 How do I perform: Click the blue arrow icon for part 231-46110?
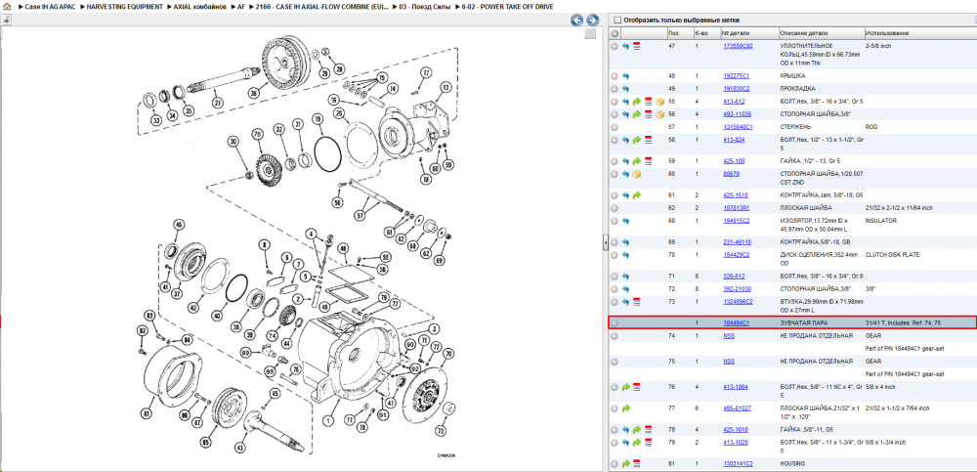click(625, 242)
